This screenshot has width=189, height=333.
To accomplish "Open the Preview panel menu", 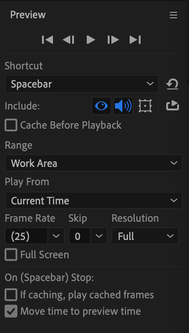I will pyautogui.click(x=173, y=15).
